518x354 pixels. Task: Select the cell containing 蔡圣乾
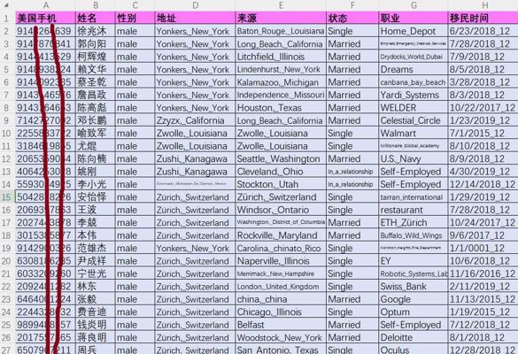tap(96, 82)
